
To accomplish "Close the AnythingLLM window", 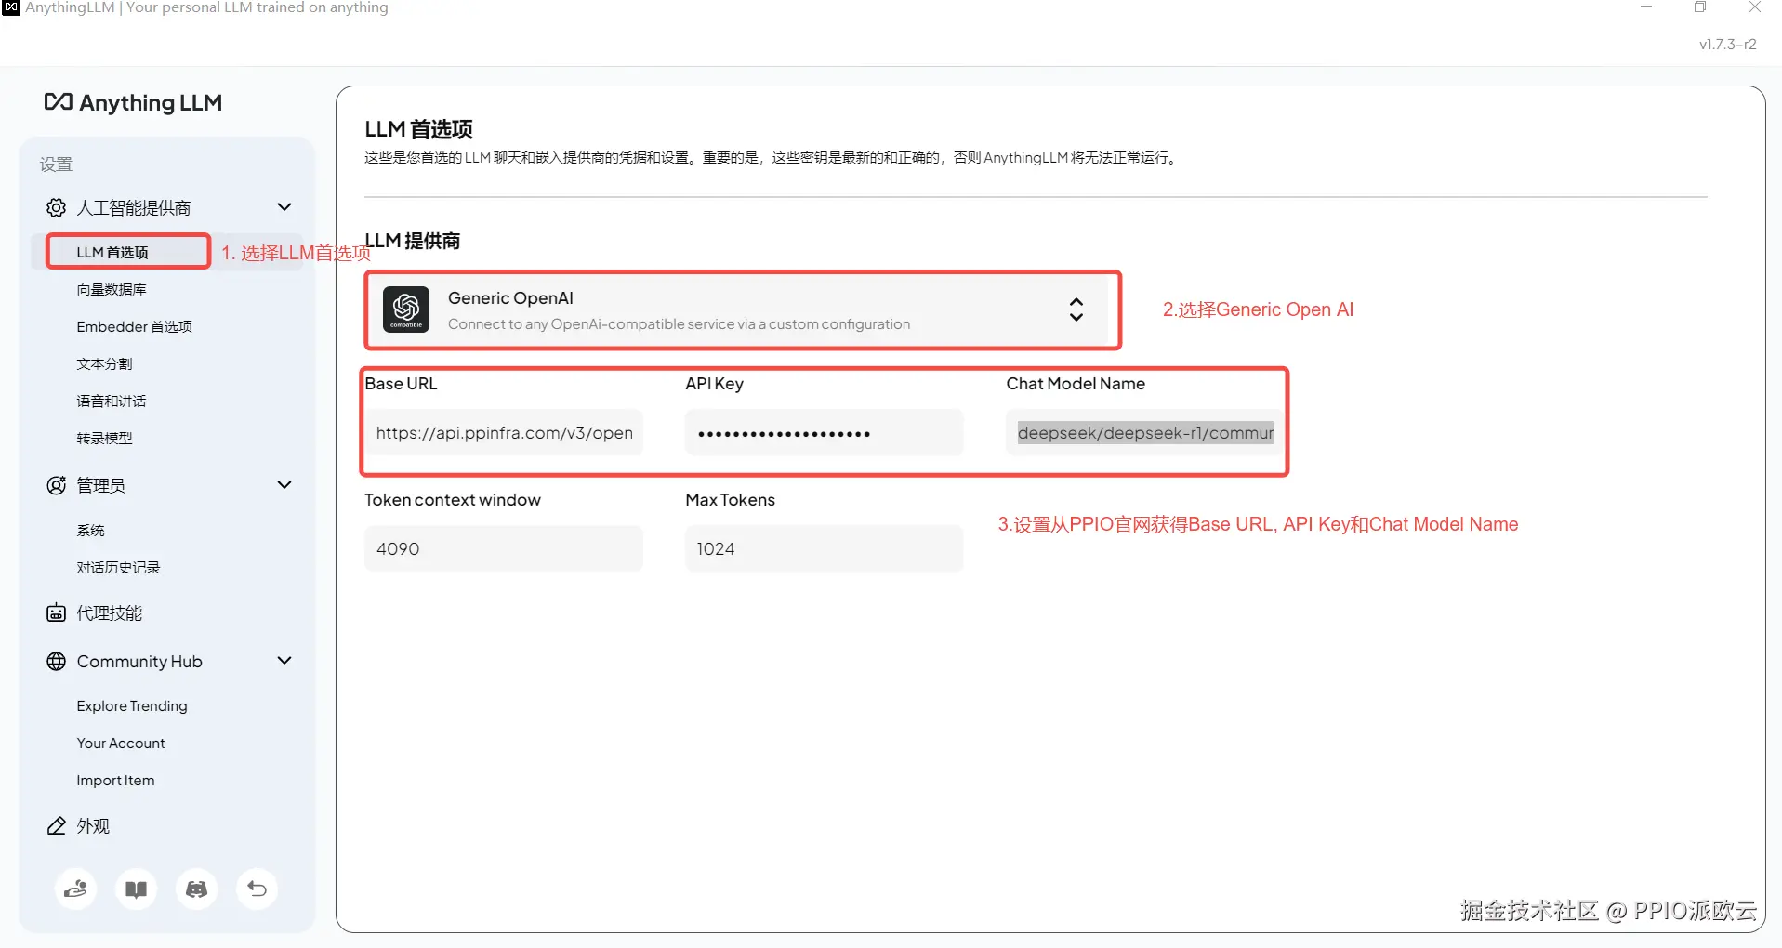I will tap(1755, 7).
